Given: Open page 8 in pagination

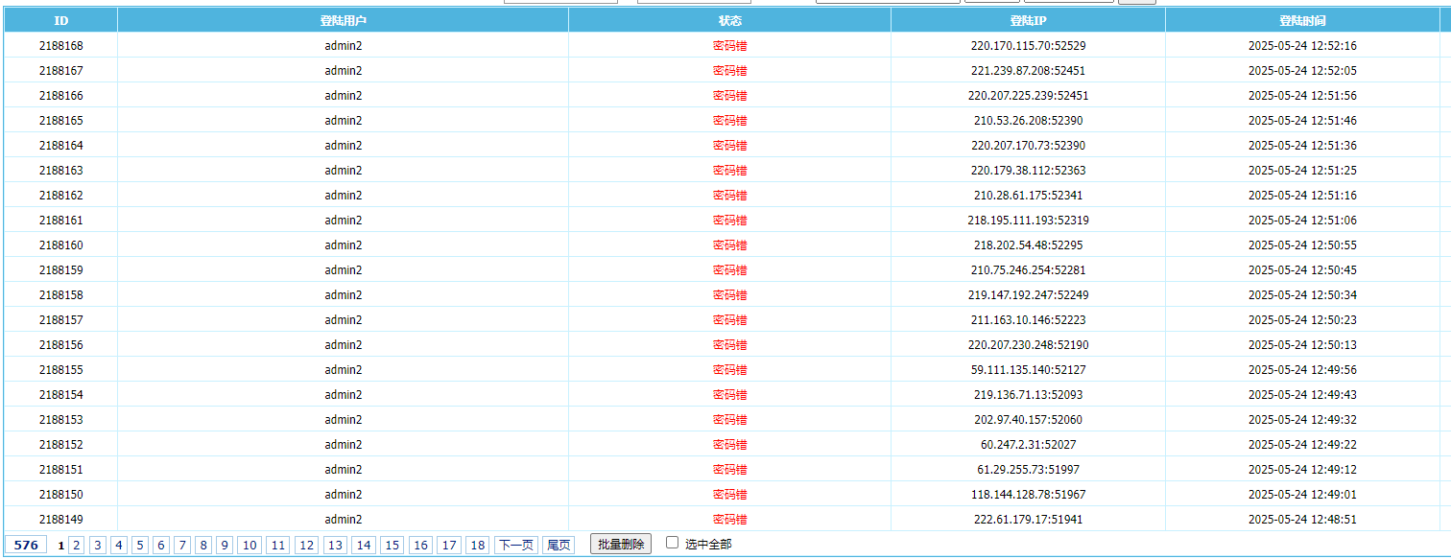Looking at the screenshot, I should 202,545.
